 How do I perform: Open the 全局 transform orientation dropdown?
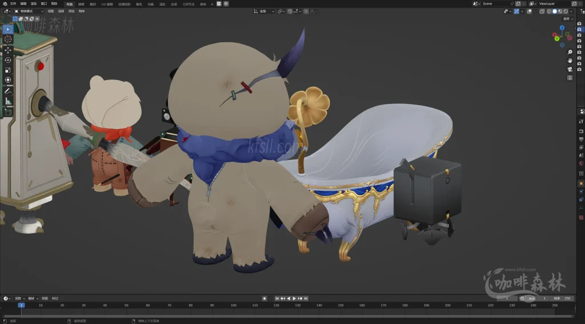[x=264, y=11]
